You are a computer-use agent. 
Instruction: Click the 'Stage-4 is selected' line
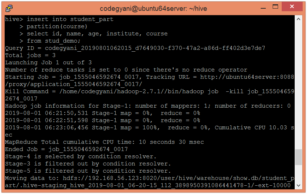tap(80, 156)
